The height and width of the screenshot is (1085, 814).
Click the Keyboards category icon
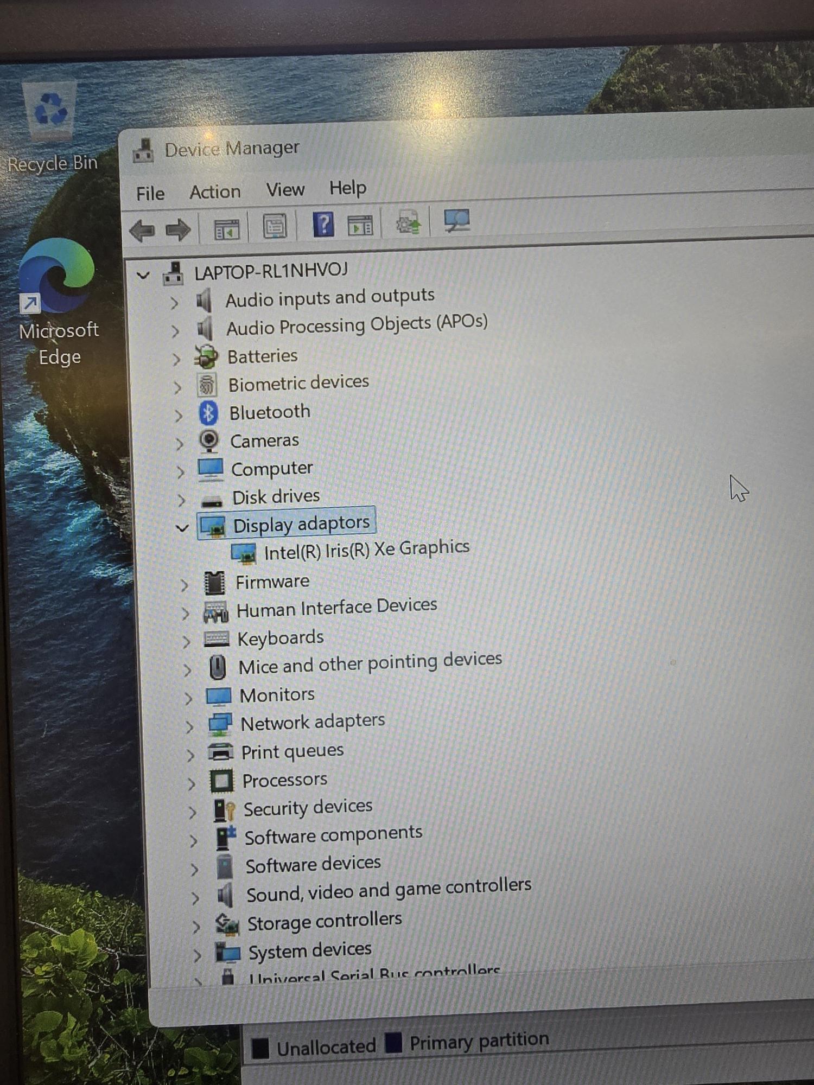pyautogui.click(x=217, y=639)
